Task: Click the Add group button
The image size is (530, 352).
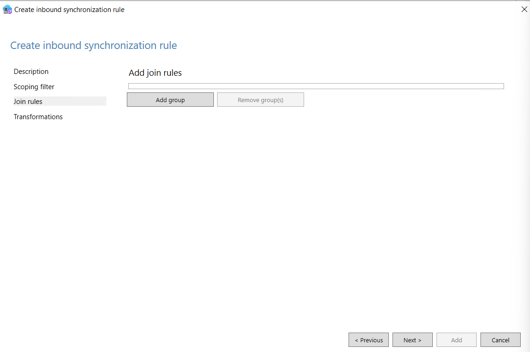Action: pos(170,99)
